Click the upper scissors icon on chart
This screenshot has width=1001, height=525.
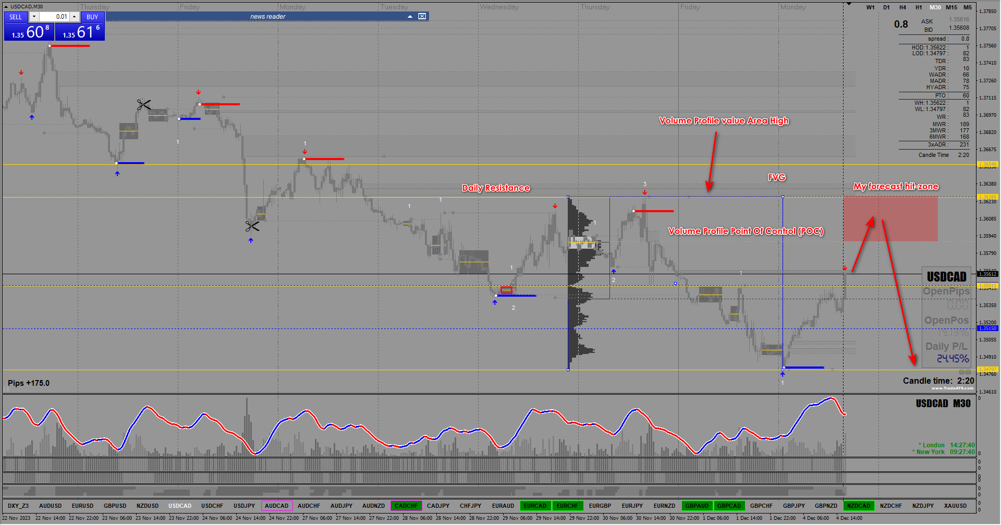(144, 105)
